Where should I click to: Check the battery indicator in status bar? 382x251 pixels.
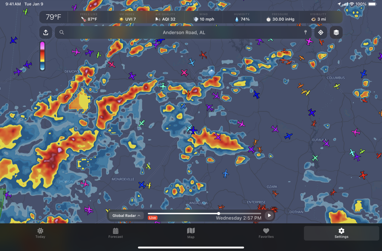coord(373,4)
